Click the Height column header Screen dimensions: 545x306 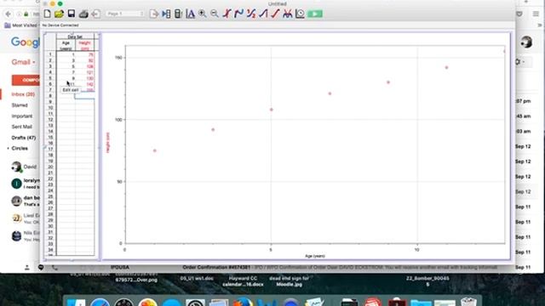pos(84,45)
